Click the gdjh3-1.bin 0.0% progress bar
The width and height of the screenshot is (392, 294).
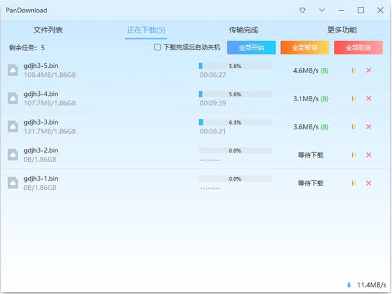click(x=235, y=179)
